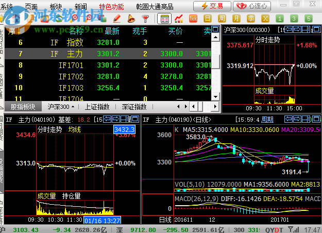Split the 沪深300 panel layout
The image size is (322, 233).
click(306, 29)
